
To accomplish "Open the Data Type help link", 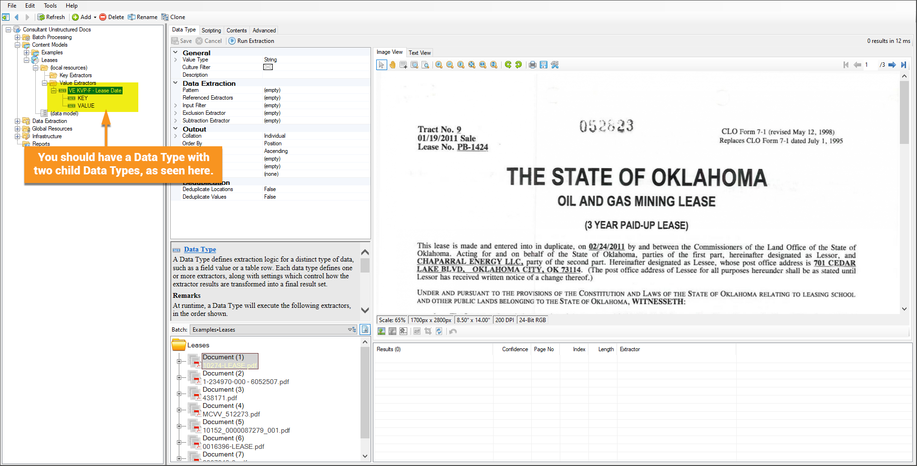I will pos(200,249).
